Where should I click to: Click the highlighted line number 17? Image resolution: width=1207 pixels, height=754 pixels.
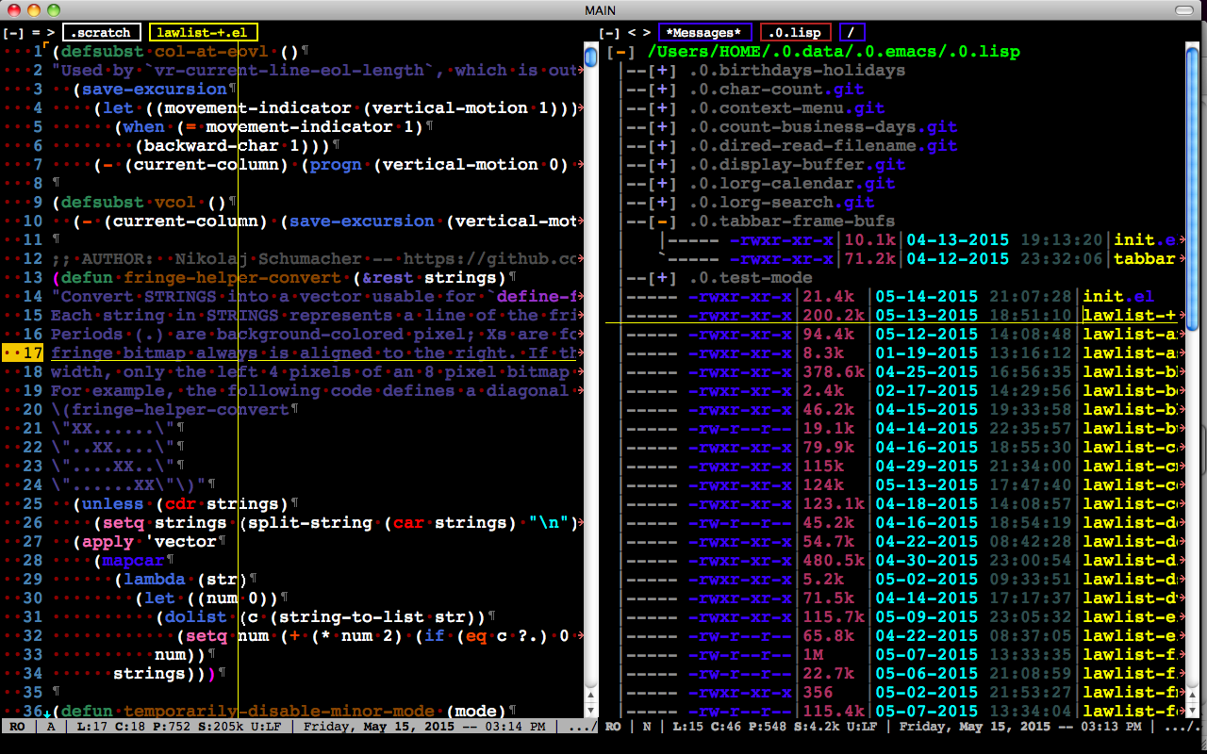(x=24, y=353)
